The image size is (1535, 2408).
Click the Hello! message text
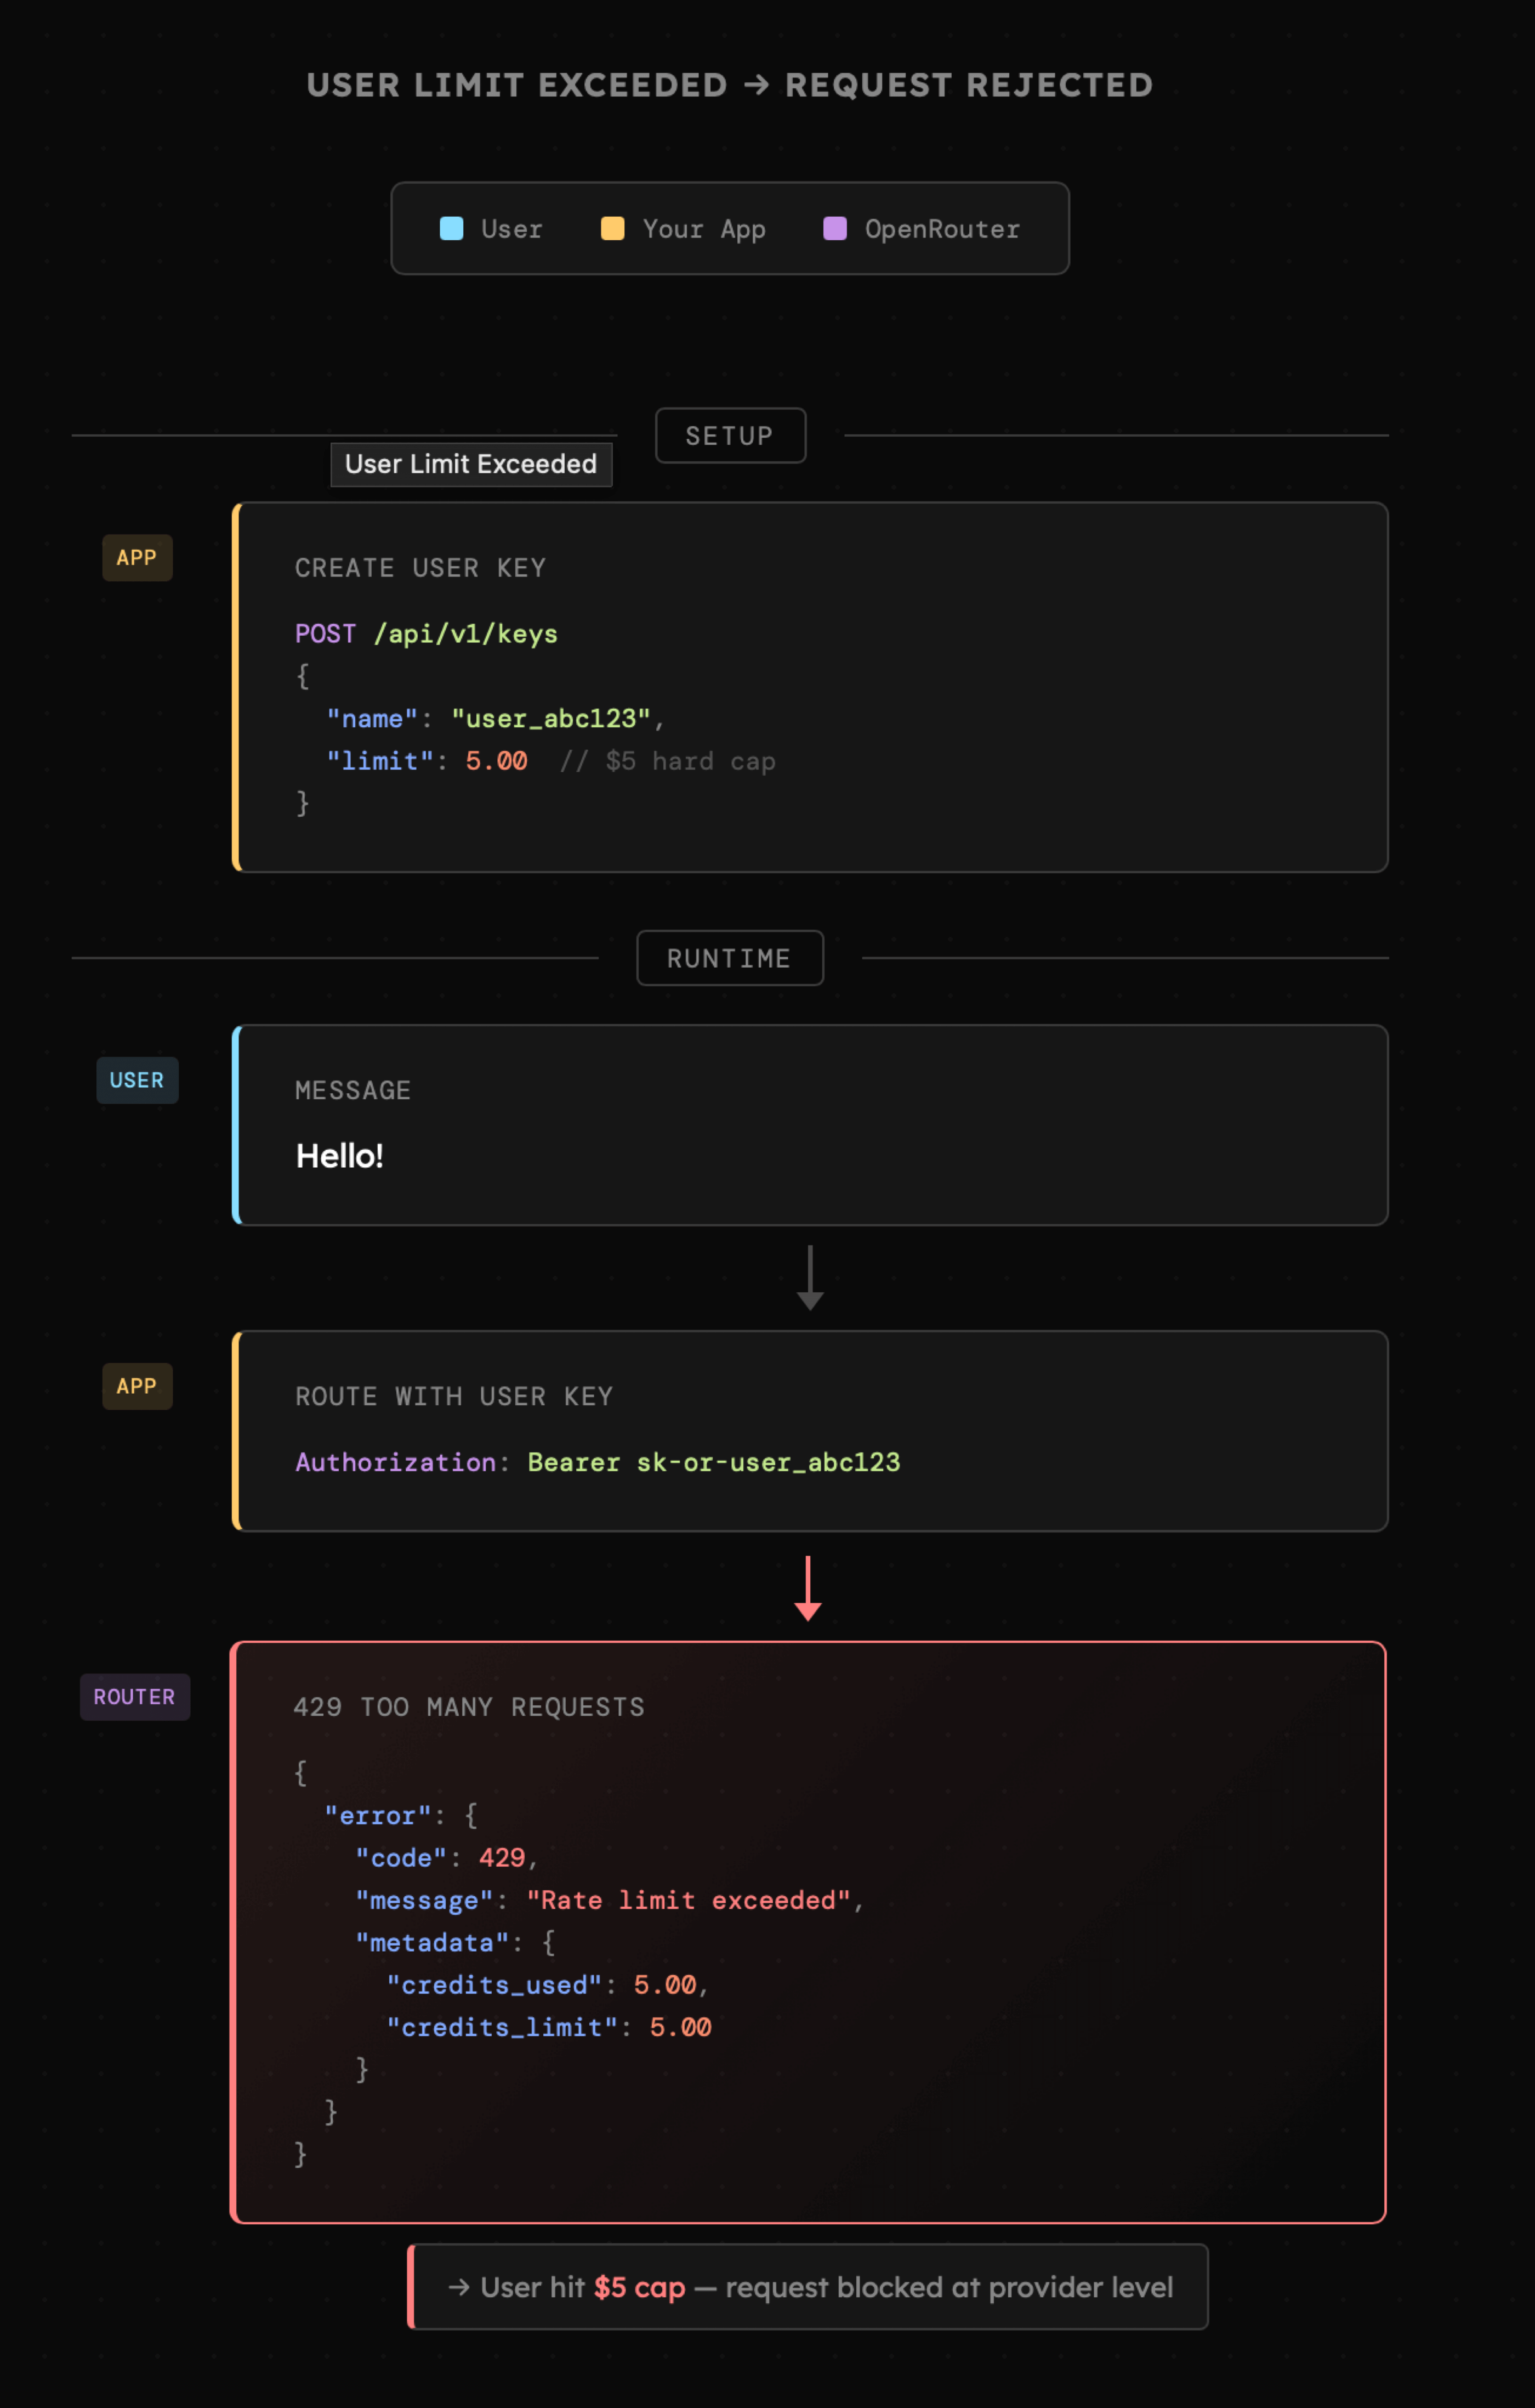pyautogui.click(x=340, y=1156)
